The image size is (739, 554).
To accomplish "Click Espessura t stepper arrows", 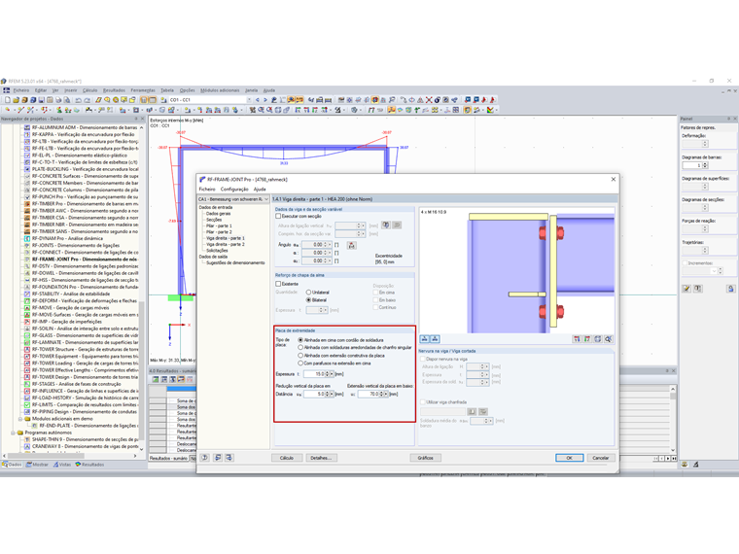I will coord(326,374).
